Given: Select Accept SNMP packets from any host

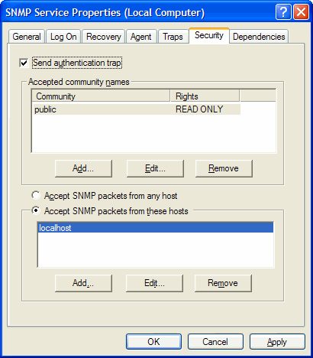Looking at the screenshot, I should click(x=36, y=195).
